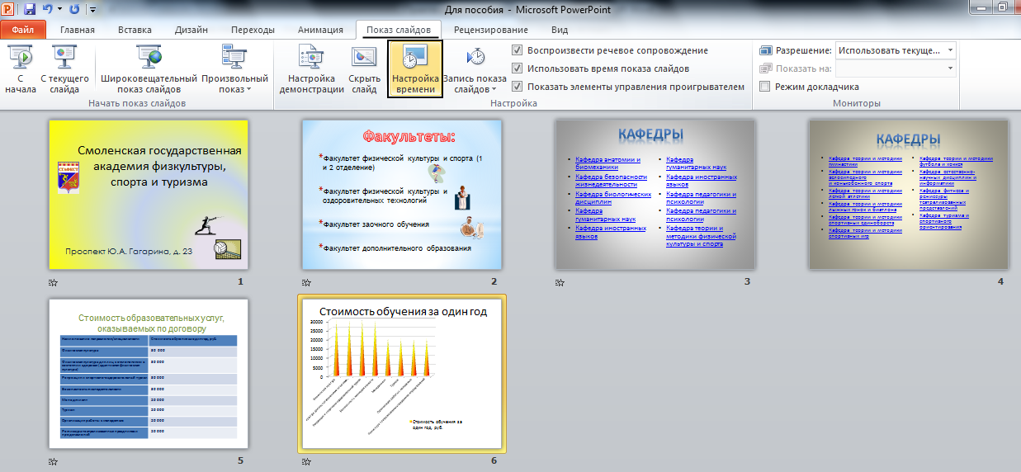Click the PowerPoint application logo icon
Image resolution: width=1021 pixels, height=472 pixels.
tap(9, 10)
